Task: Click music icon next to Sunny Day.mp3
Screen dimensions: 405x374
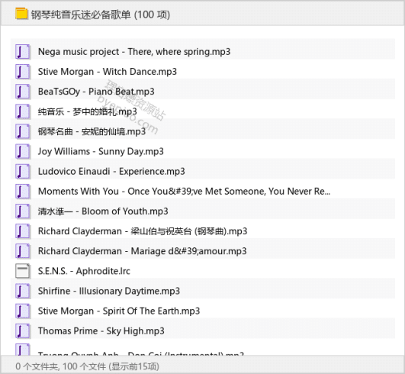Action: point(23,151)
